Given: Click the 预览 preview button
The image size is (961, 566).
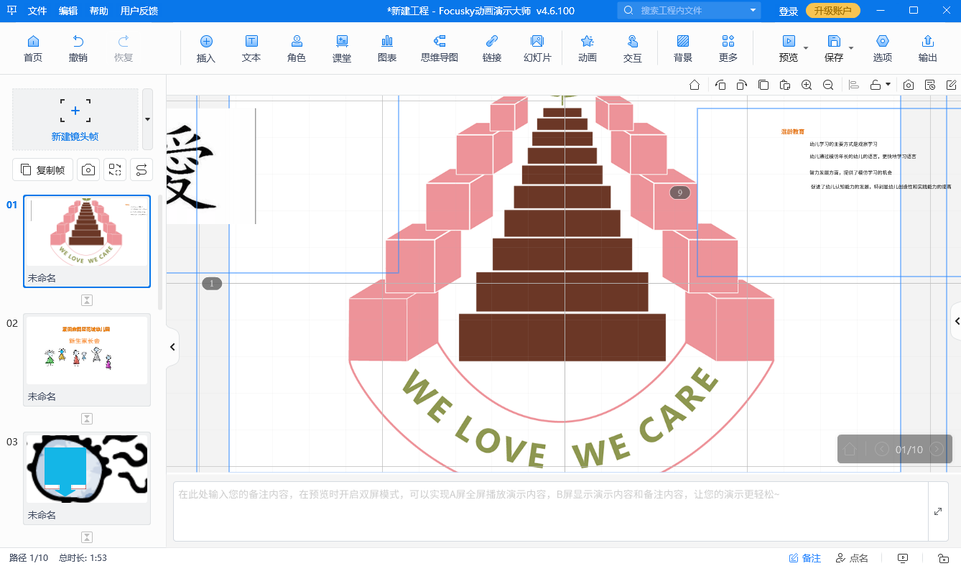Looking at the screenshot, I should tap(789, 48).
